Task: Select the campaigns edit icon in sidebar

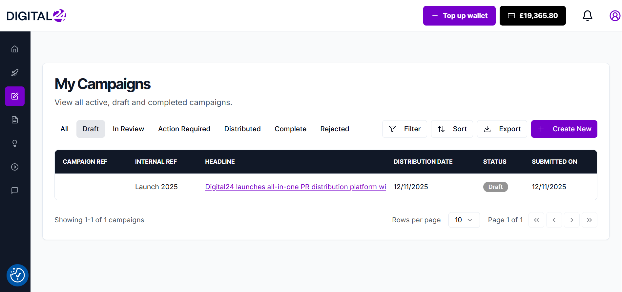Action: click(15, 96)
